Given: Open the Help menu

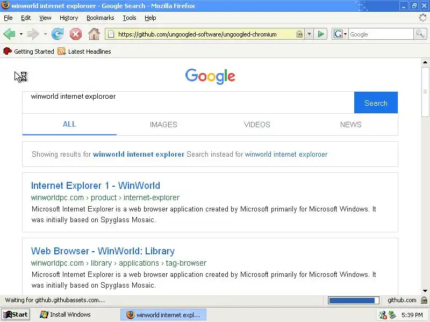Looking at the screenshot, I should 150,18.
